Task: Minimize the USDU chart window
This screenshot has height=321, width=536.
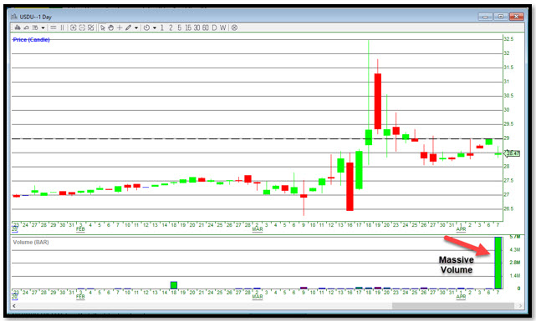Action: [485, 17]
